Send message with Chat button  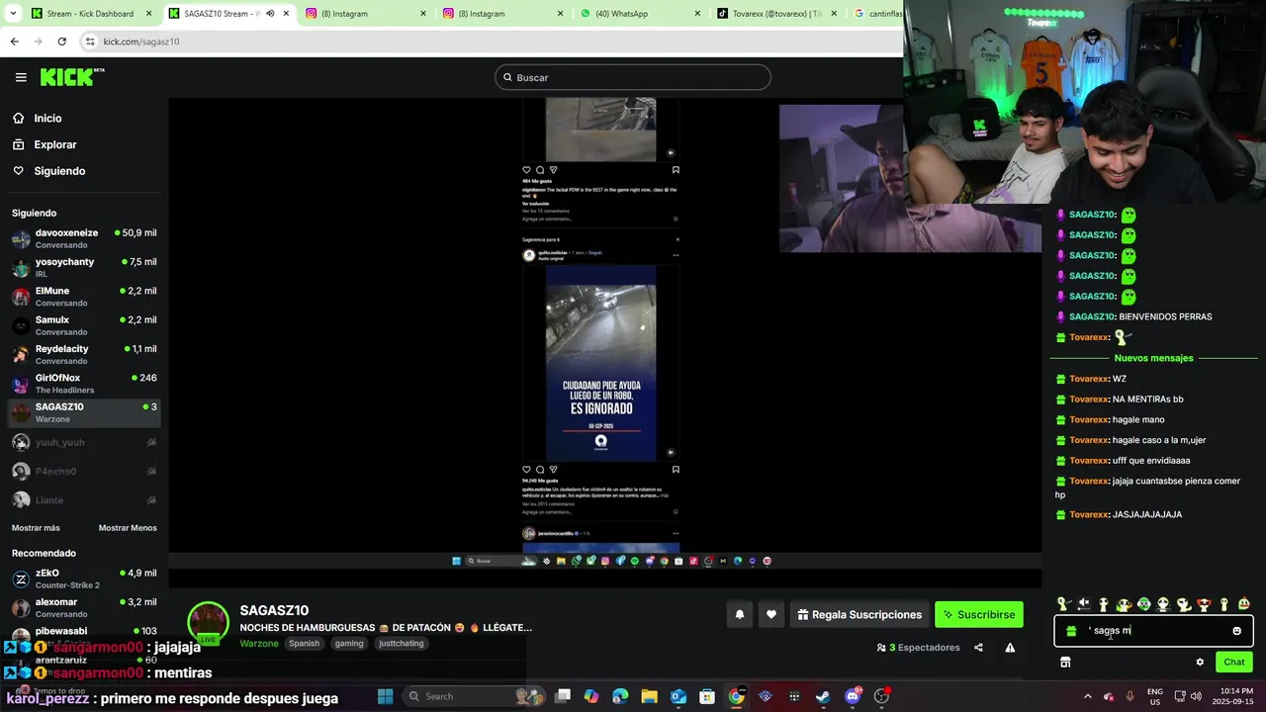pyautogui.click(x=1234, y=662)
